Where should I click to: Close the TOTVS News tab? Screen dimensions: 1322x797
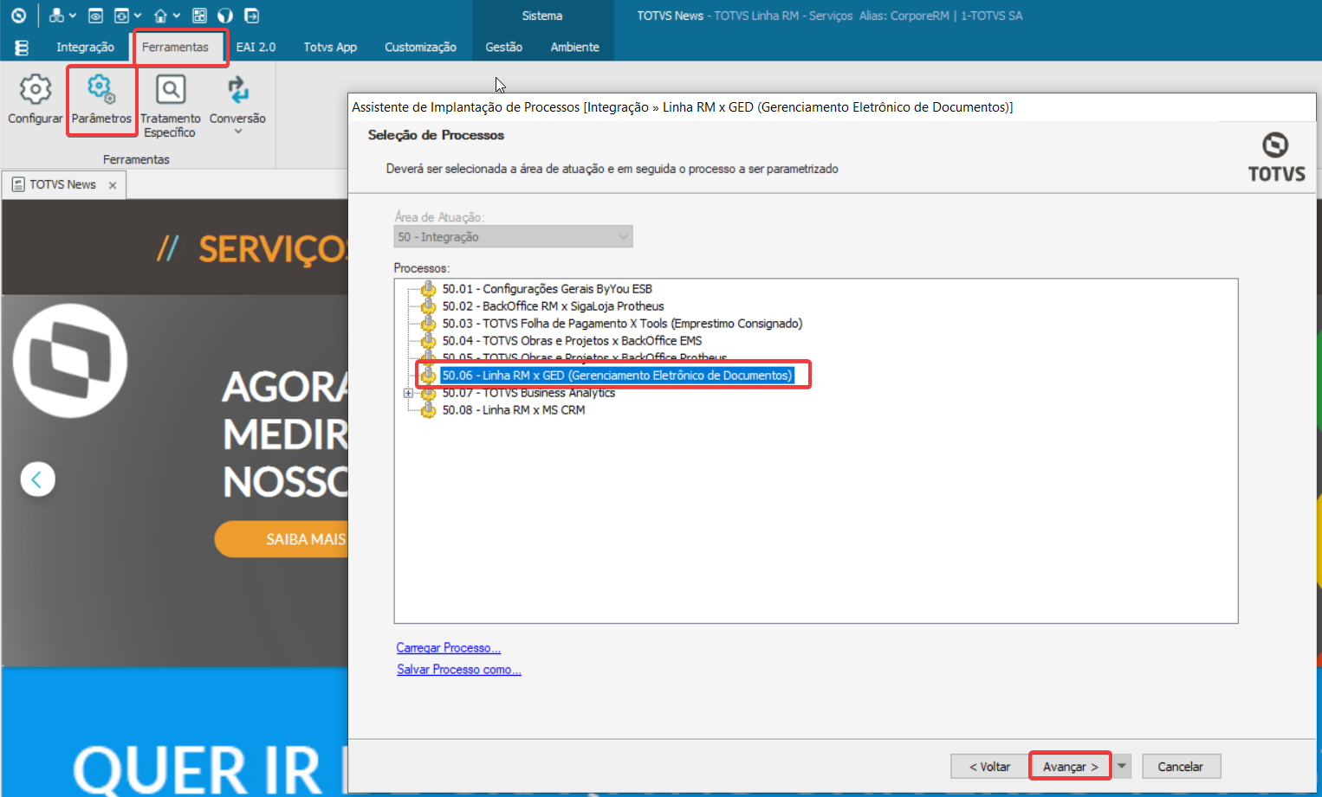(113, 185)
